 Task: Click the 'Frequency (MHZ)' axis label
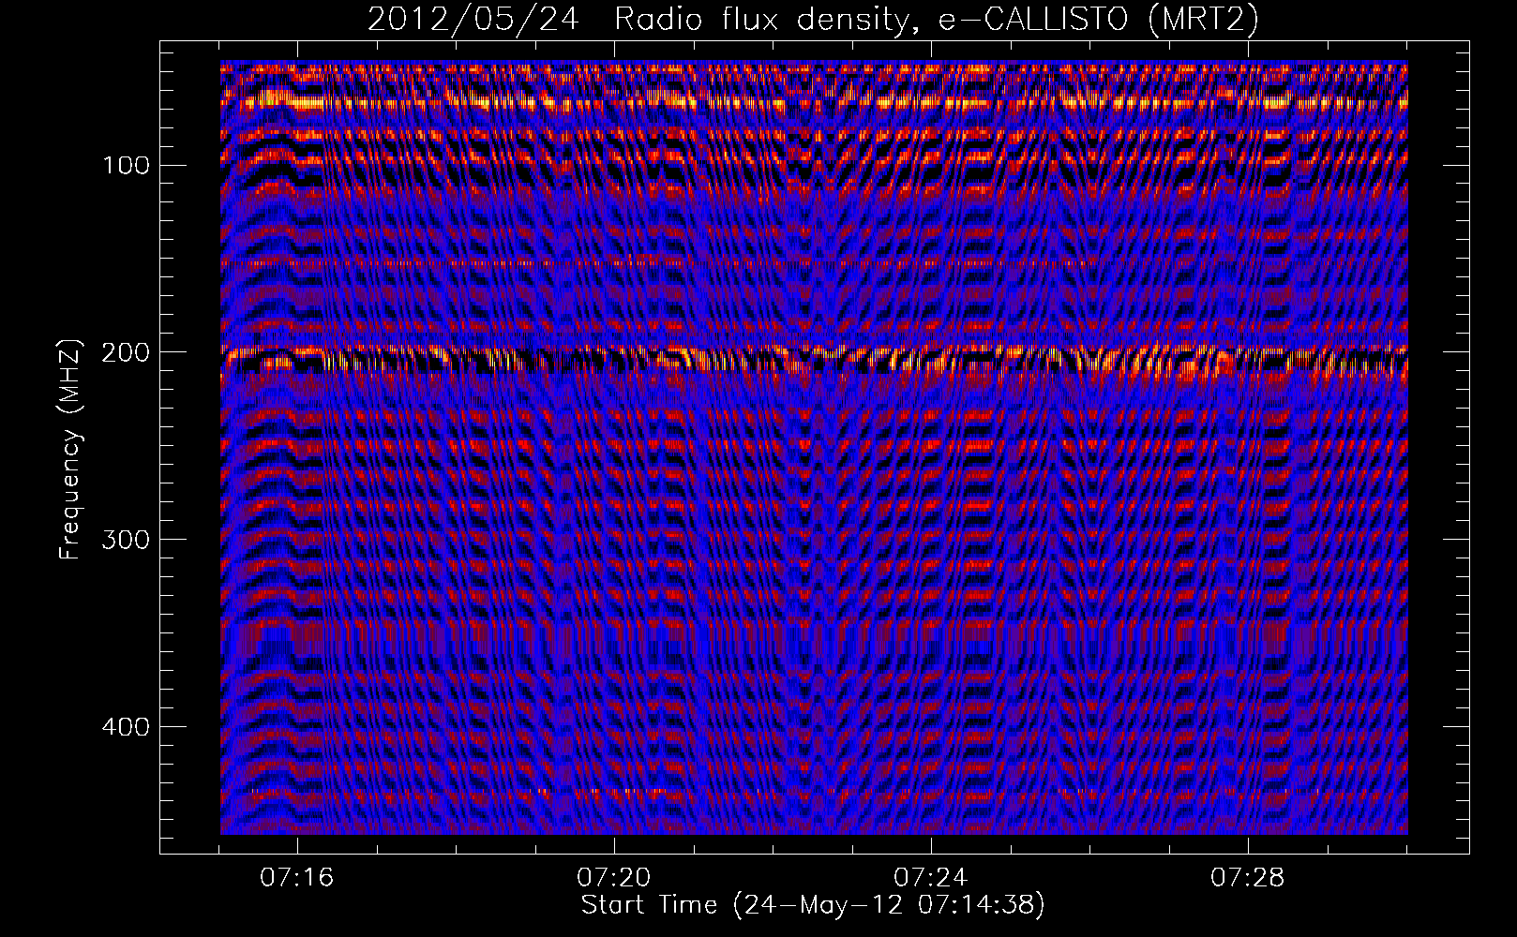point(70,450)
